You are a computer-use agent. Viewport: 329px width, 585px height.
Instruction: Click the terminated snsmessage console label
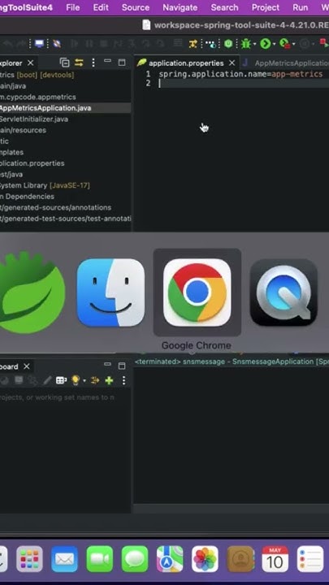pos(232,362)
